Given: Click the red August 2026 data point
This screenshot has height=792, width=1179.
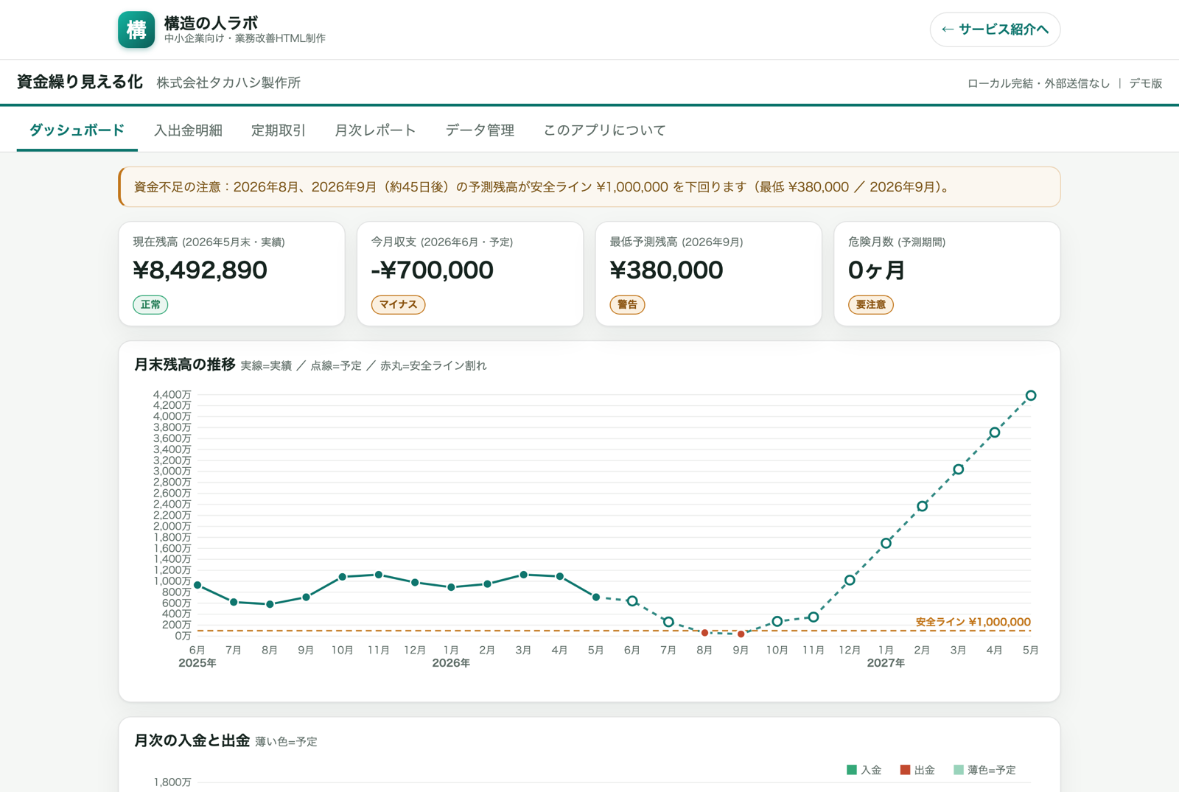Looking at the screenshot, I should tap(704, 633).
